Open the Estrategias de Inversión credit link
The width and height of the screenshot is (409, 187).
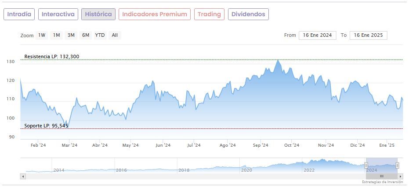pyautogui.click(x=383, y=182)
